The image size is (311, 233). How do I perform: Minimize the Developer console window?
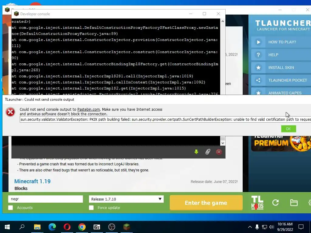coord(191,14)
